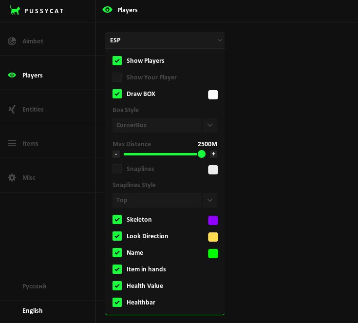The height and width of the screenshot is (323, 358).
Task: Open the yellow Look Direction color swatch
Action: (x=213, y=237)
